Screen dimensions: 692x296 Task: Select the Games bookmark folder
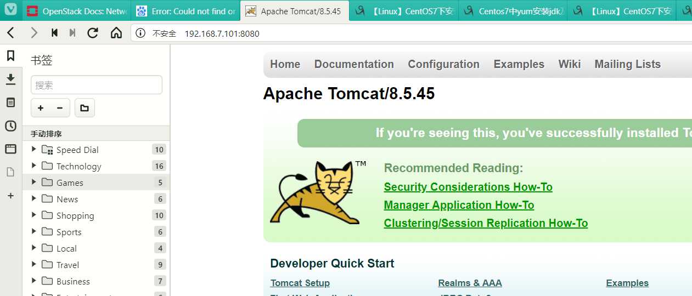[96, 183]
